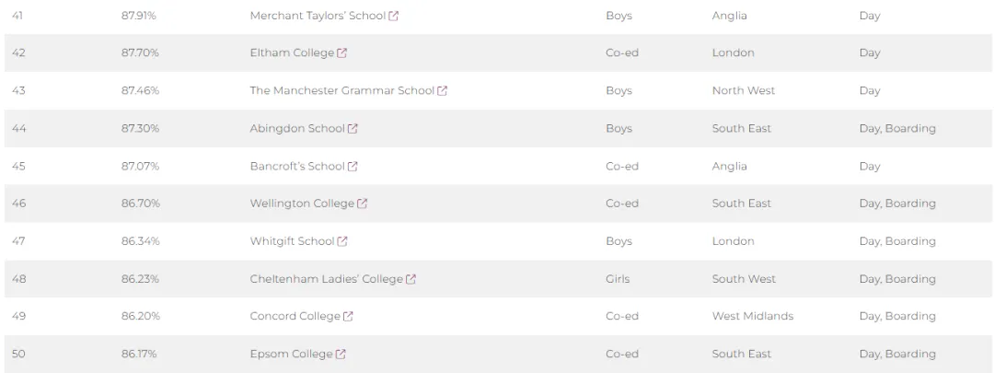Open the Merchant Taylors' School link

click(x=318, y=16)
